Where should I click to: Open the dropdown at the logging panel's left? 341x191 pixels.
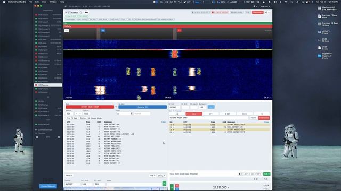click(69, 176)
